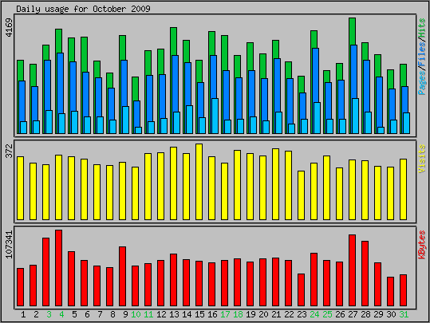Click the blue files bar for day 20
Viewport: 430px width, 323px height.
click(x=264, y=99)
